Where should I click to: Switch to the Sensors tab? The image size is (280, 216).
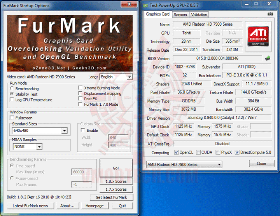(x=180, y=15)
